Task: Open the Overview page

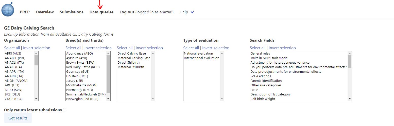Action: (45, 12)
